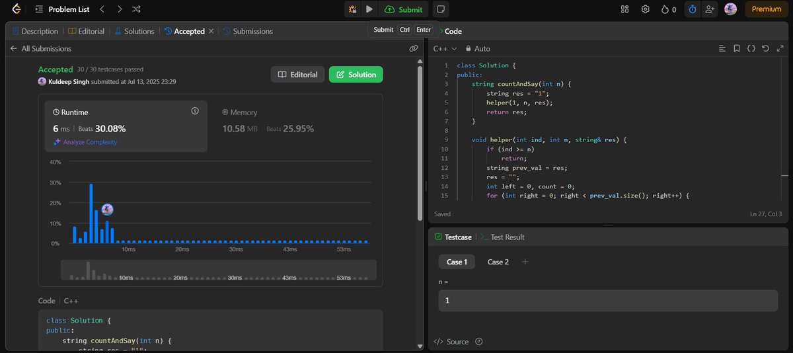Select Case 2
This screenshot has width=793, height=353.
[498, 262]
